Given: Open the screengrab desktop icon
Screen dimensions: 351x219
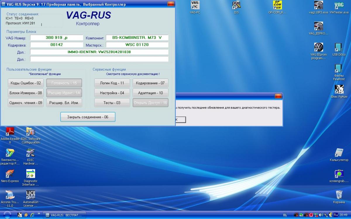Looking at the screenshot, I should tap(339, 176).
